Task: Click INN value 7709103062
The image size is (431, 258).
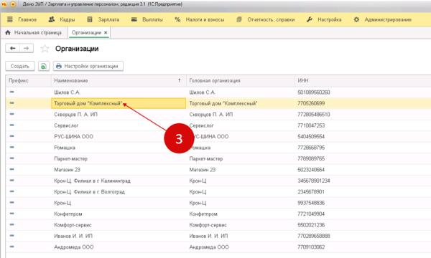Action: (x=311, y=247)
